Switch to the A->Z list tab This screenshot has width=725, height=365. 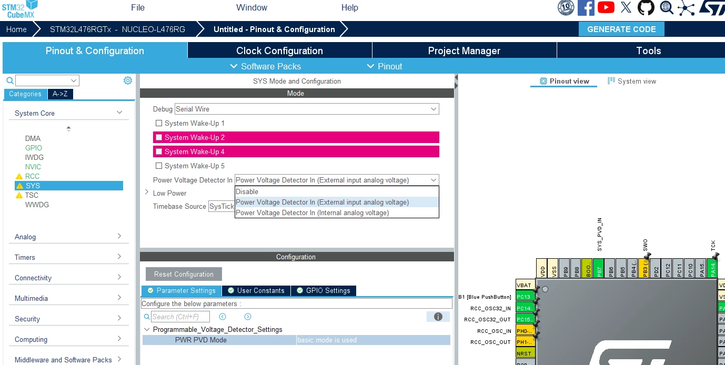60,94
